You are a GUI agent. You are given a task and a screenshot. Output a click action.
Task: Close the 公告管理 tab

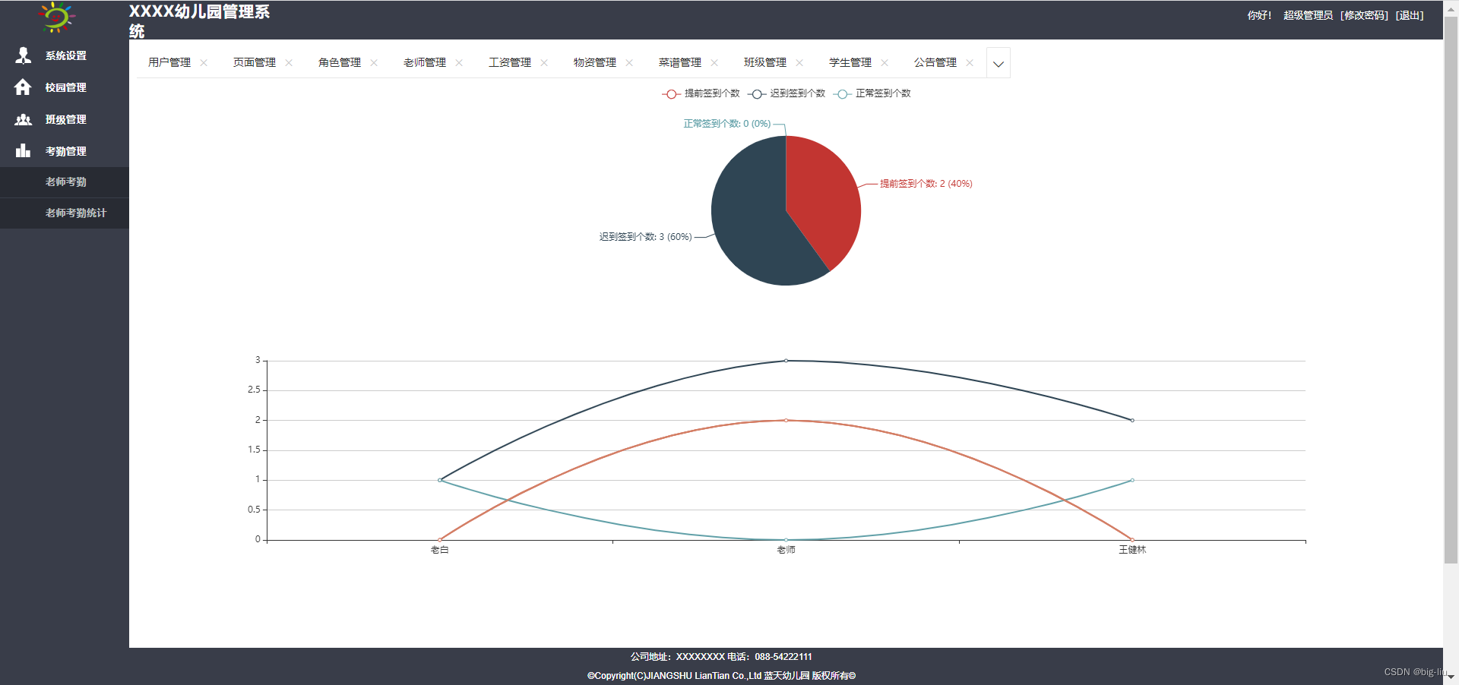point(970,63)
